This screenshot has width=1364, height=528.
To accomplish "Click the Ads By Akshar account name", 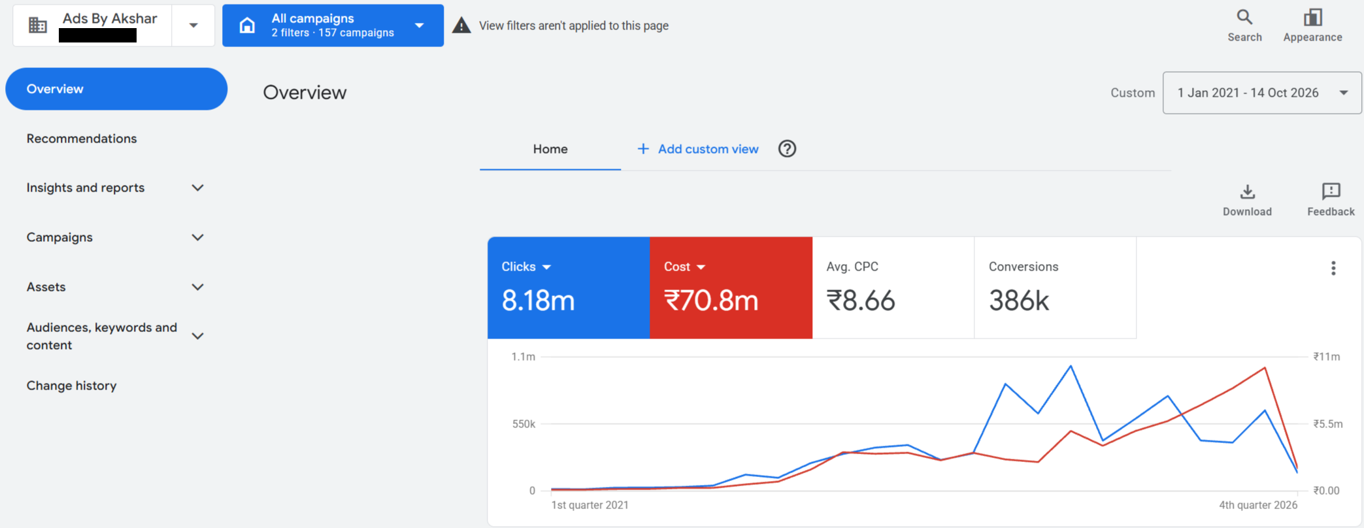I will pos(110,18).
